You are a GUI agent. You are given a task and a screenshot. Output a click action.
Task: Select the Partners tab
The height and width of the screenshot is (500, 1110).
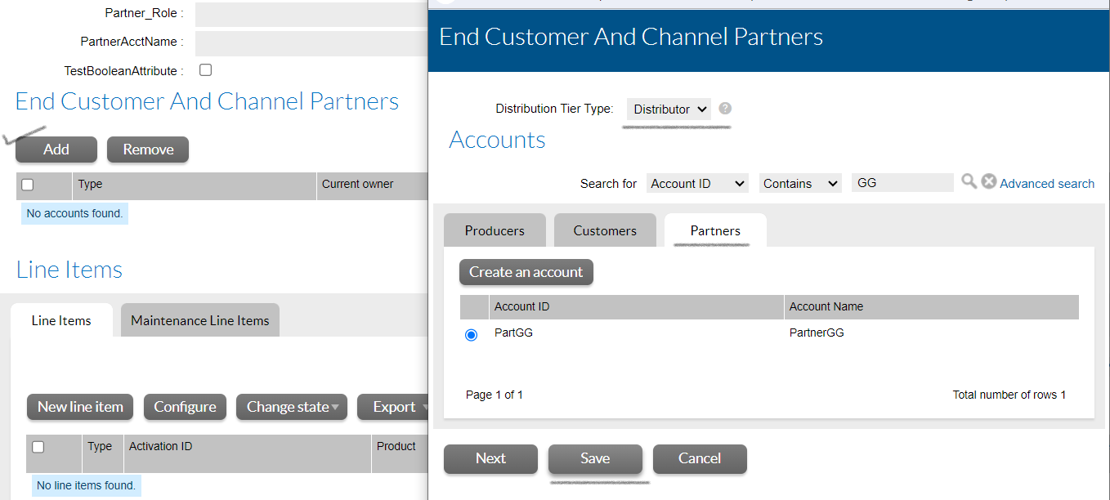click(715, 230)
